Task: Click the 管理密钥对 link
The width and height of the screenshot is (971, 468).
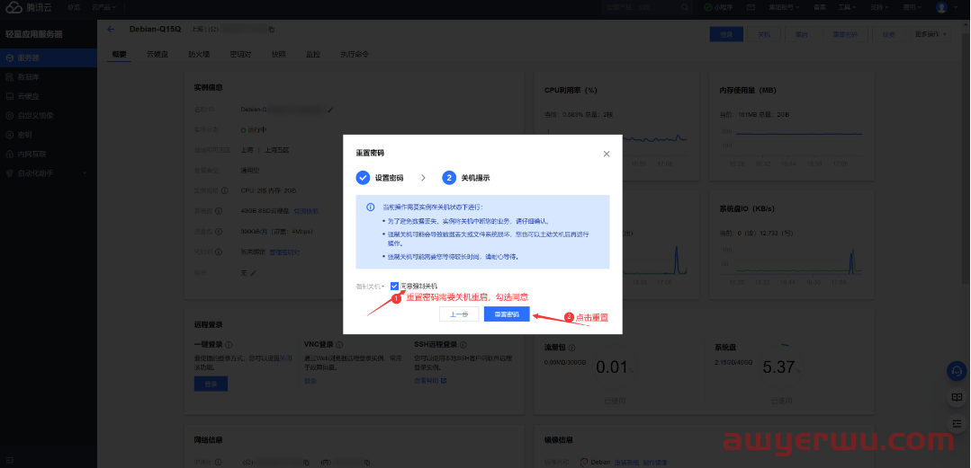Action: [x=285, y=252]
